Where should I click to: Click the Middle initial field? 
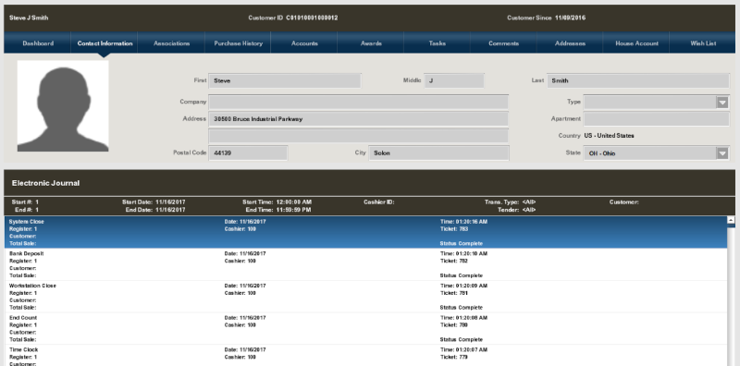(x=454, y=80)
